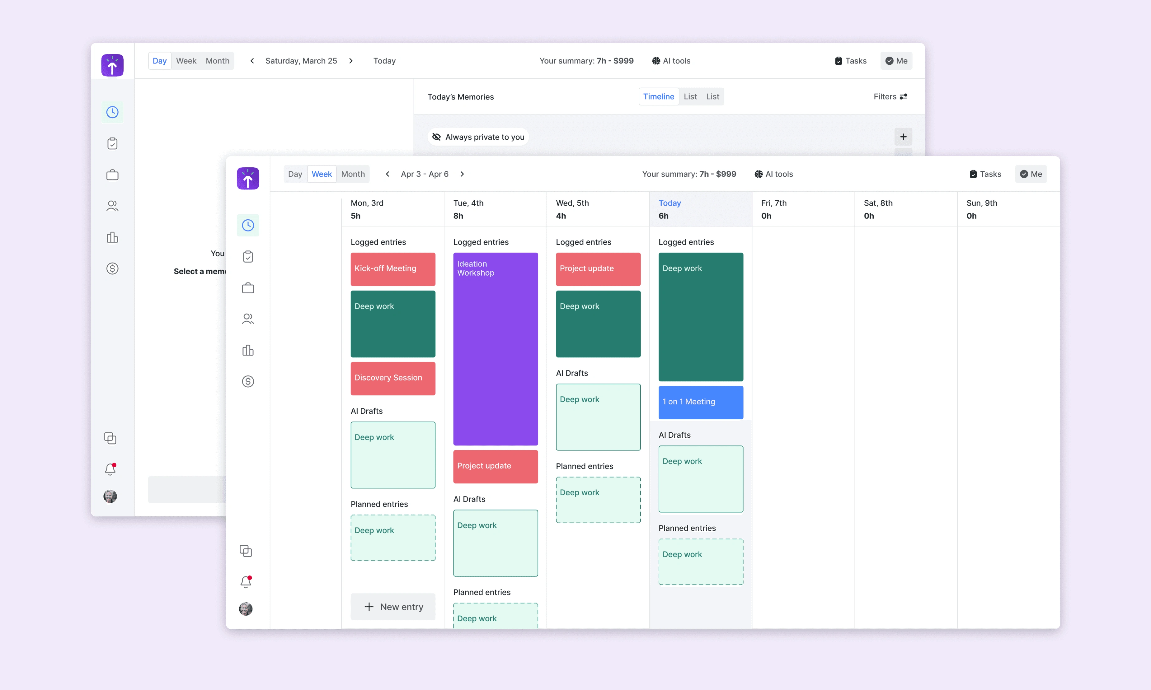This screenshot has width=1151, height=690.
Task: Open Filters in the back window
Action: [x=890, y=97]
